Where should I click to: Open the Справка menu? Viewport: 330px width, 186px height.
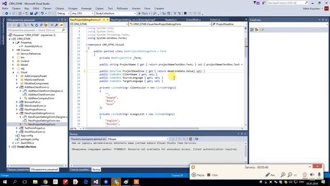coord(159,8)
